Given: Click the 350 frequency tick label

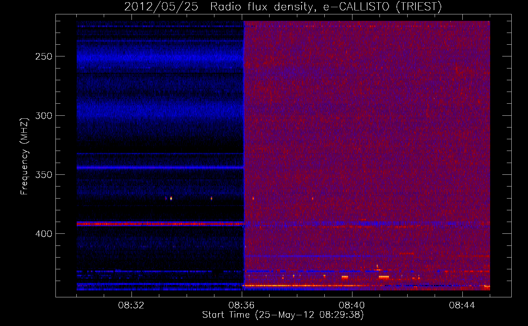Looking at the screenshot, I should click(43, 175).
